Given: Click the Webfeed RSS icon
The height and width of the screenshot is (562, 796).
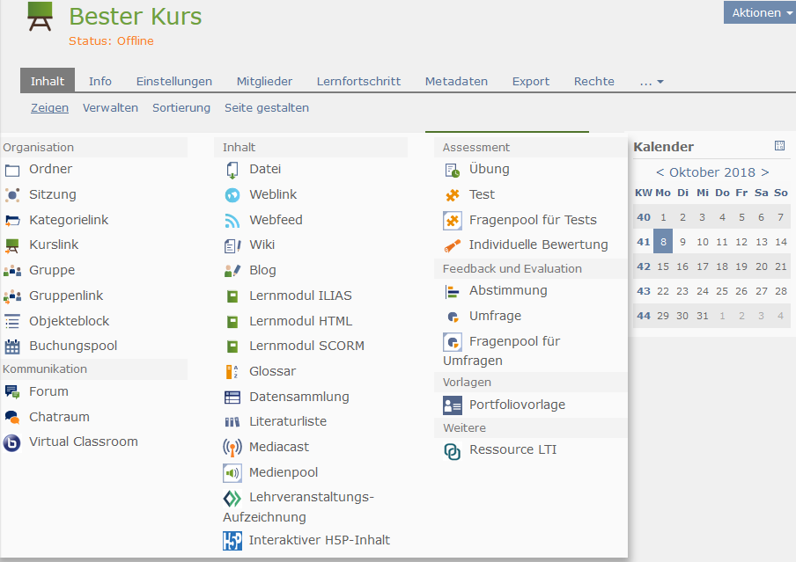Looking at the screenshot, I should (x=232, y=221).
